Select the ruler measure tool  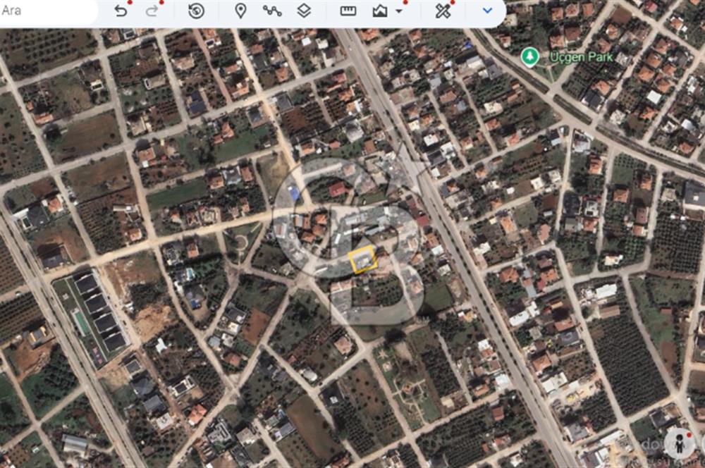click(348, 11)
